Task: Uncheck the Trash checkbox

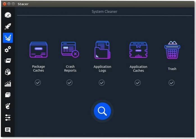Action: coord(172,82)
